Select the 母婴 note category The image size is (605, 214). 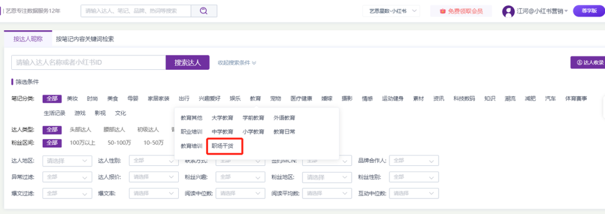[x=133, y=98]
